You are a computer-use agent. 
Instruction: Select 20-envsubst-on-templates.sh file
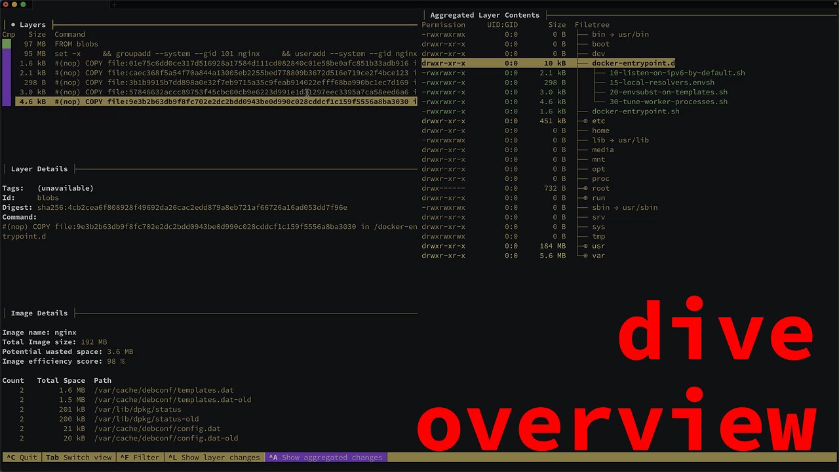click(669, 92)
